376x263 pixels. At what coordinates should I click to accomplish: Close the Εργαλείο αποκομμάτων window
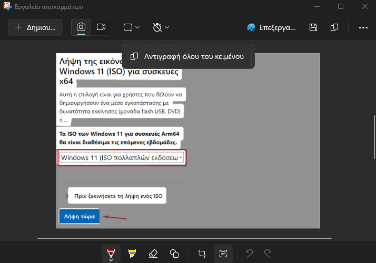(365, 6)
